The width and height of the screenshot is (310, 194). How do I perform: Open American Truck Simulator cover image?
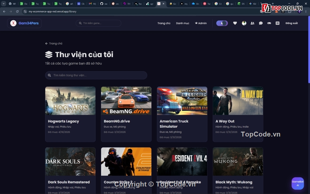[182, 101]
